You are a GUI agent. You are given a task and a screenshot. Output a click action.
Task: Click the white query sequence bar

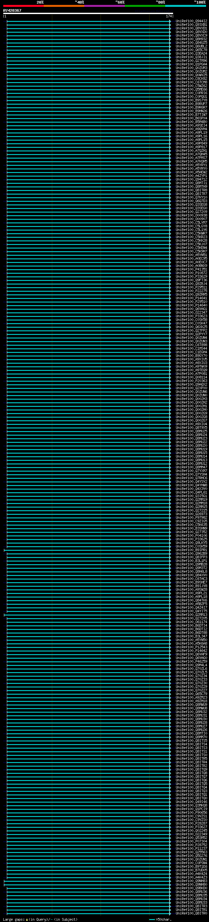[88, 14]
